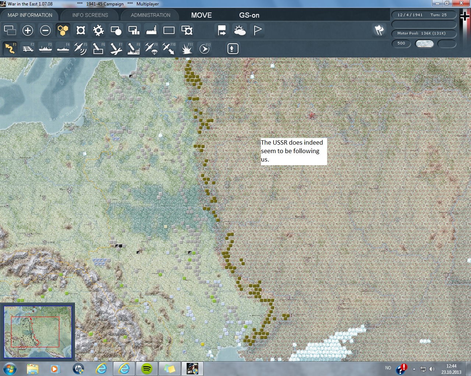Click the minimap in bottom-left corner
The image size is (471, 376).
38,332
